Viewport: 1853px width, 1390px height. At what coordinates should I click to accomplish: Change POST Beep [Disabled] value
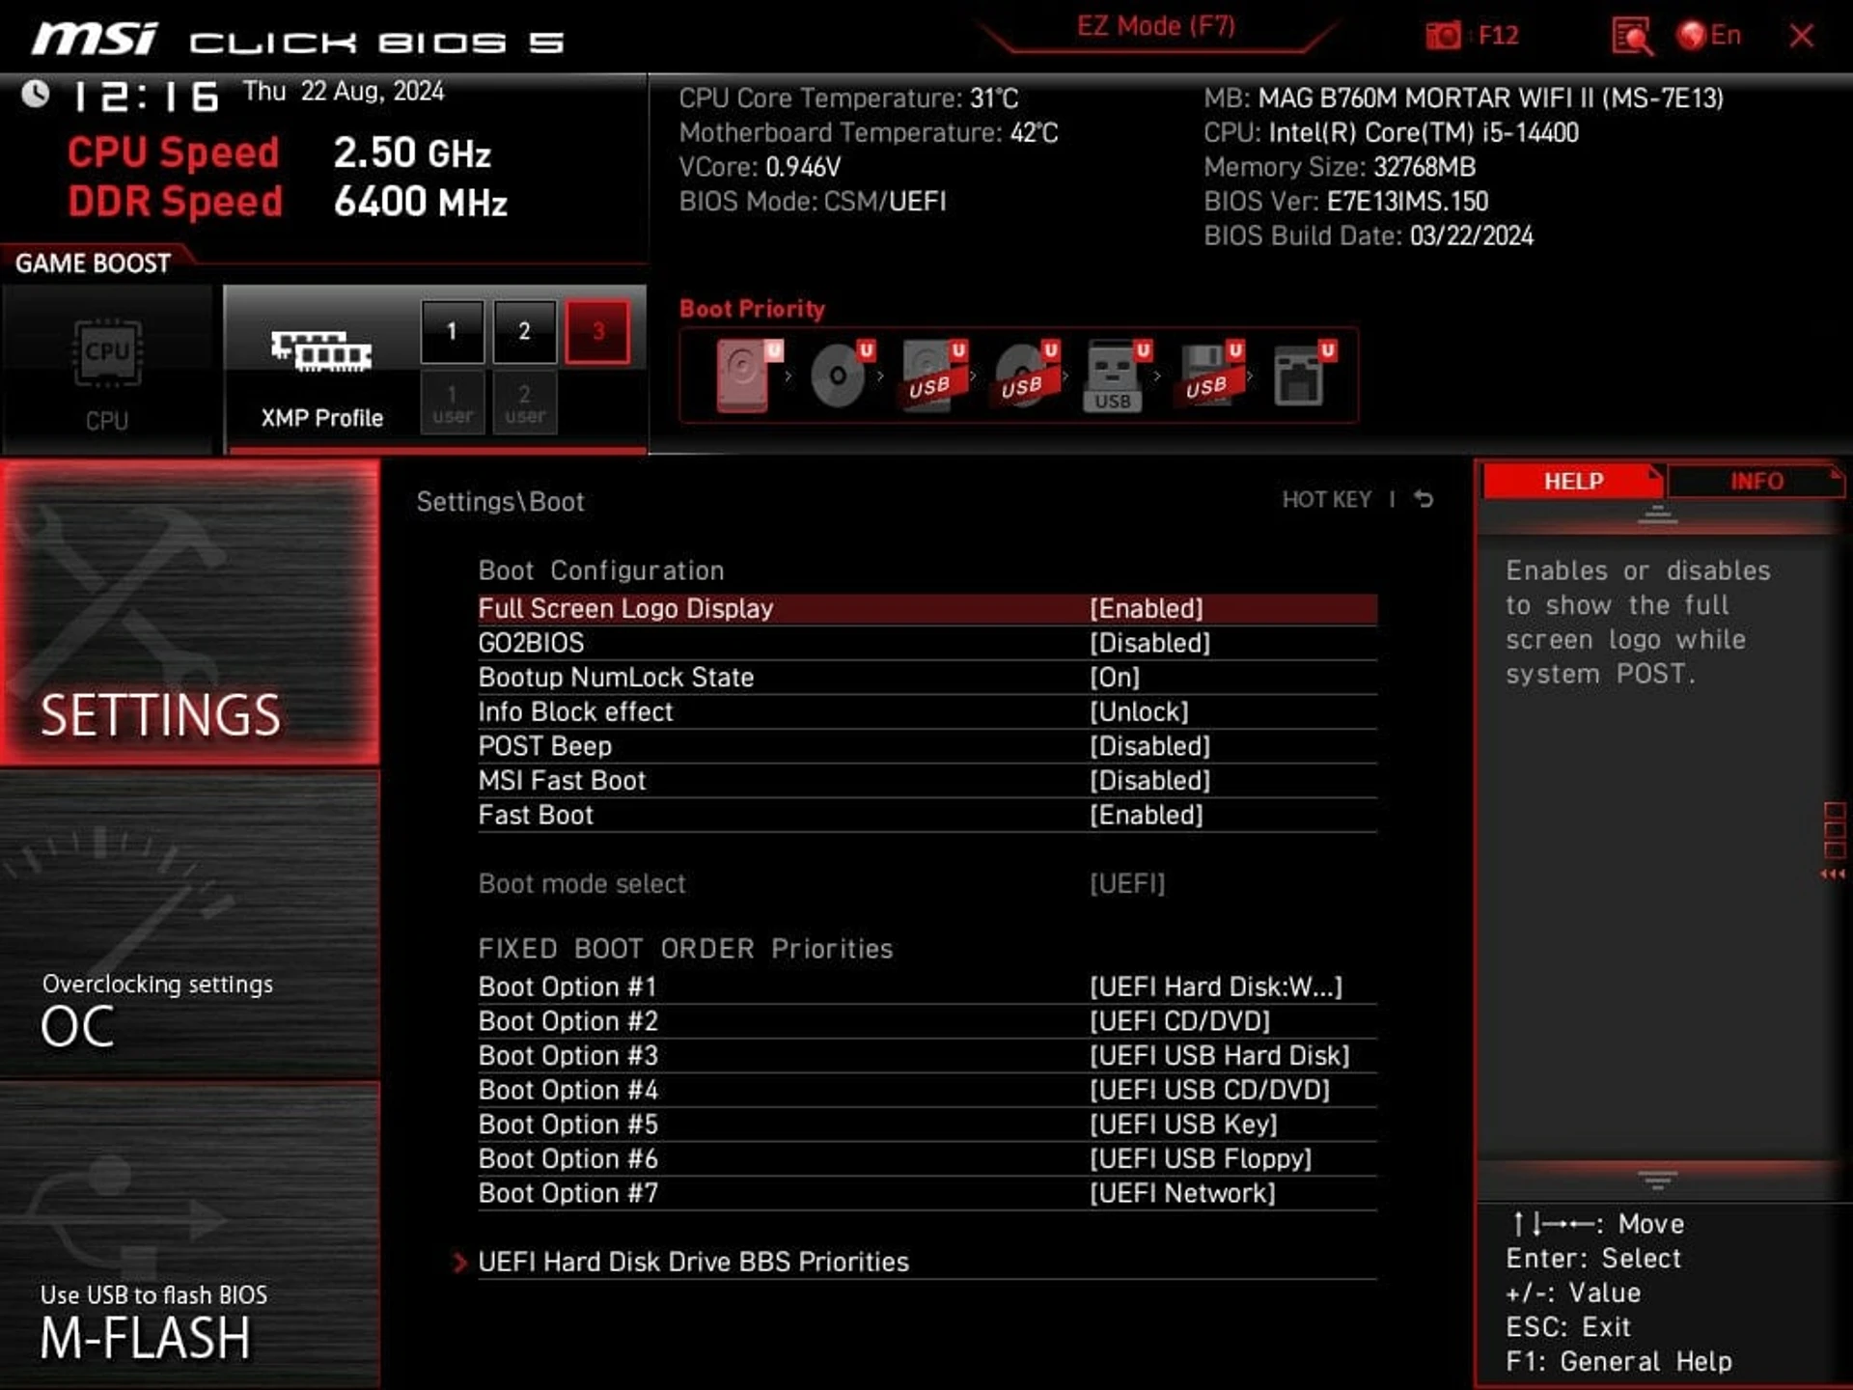click(x=1149, y=746)
